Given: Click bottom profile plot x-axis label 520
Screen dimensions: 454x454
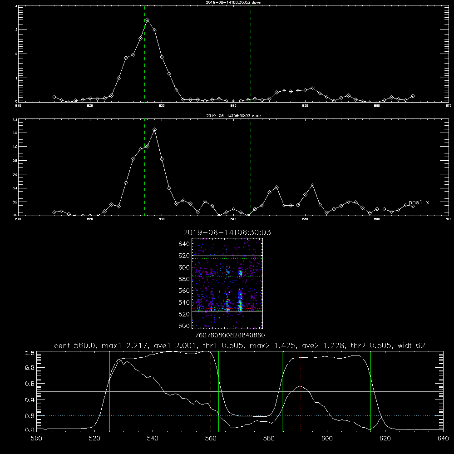Looking at the screenshot, I should pyautogui.click(x=95, y=439).
